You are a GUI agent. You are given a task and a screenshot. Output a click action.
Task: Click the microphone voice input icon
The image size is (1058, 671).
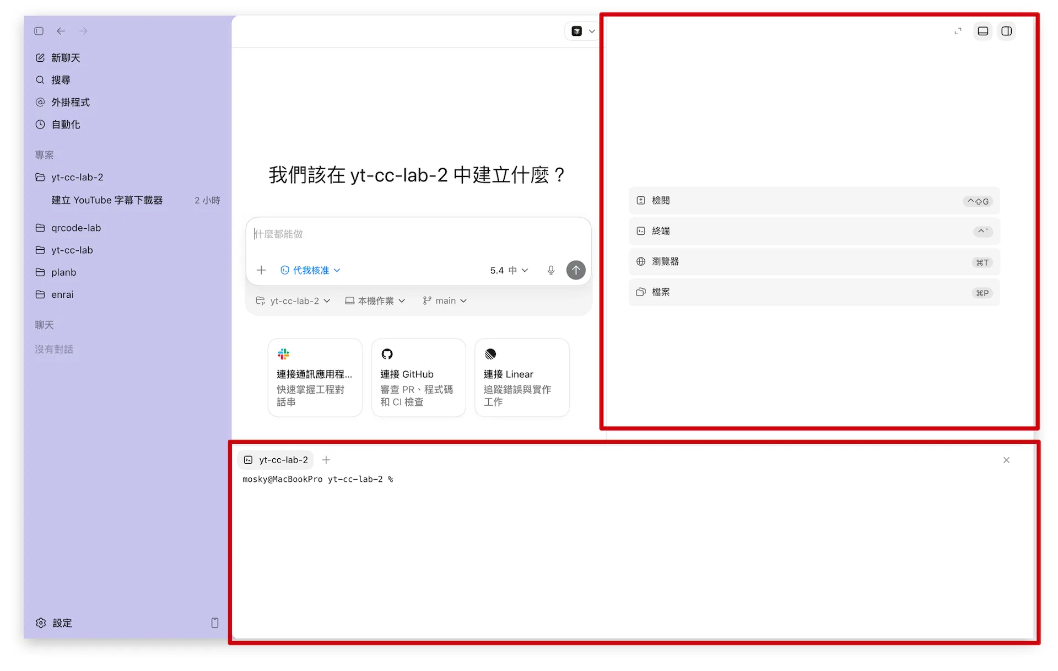pyautogui.click(x=550, y=270)
